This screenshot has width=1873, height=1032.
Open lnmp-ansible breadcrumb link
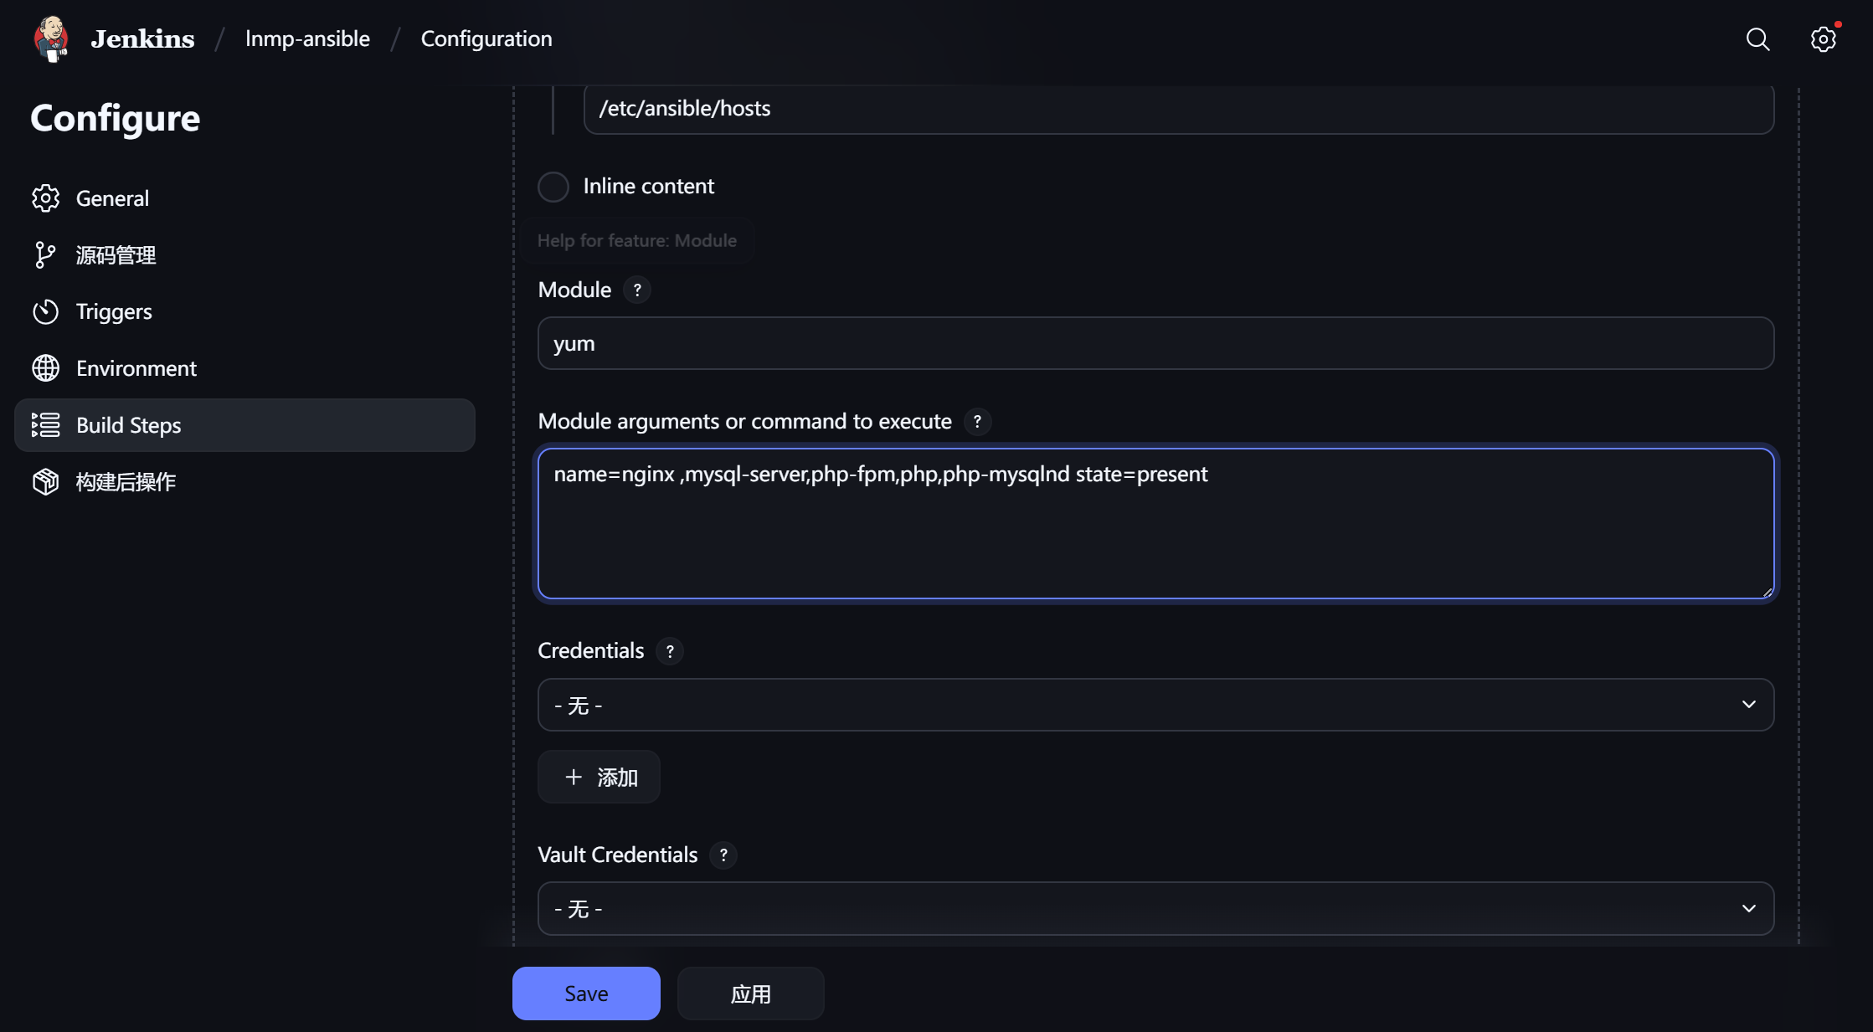[x=307, y=39]
